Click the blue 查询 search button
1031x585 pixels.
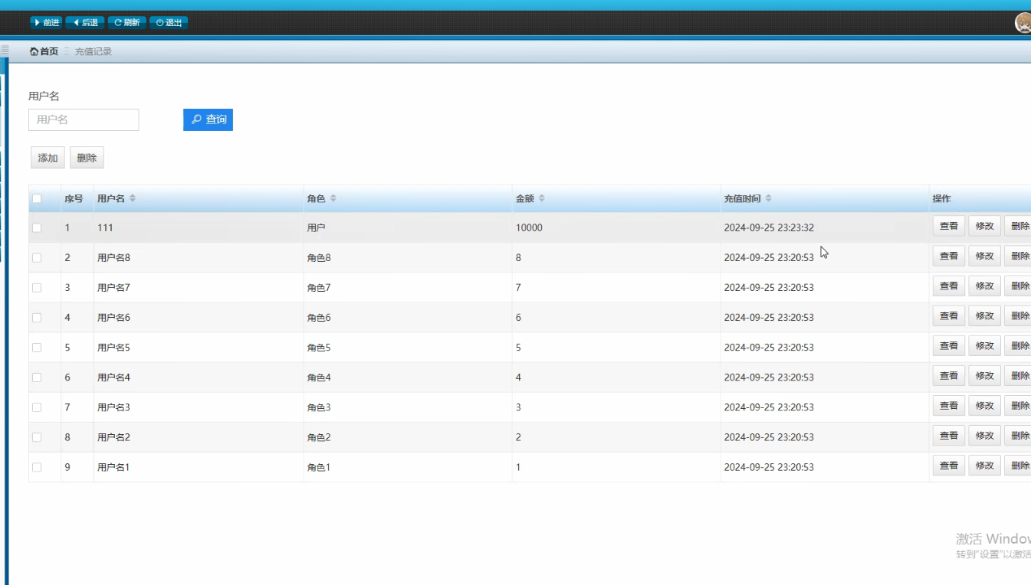coord(208,119)
